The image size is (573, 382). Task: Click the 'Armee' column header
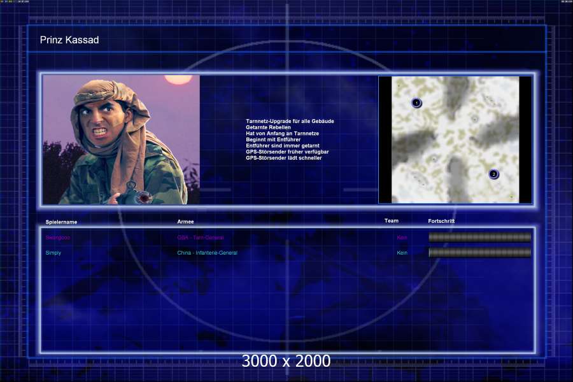point(186,222)
